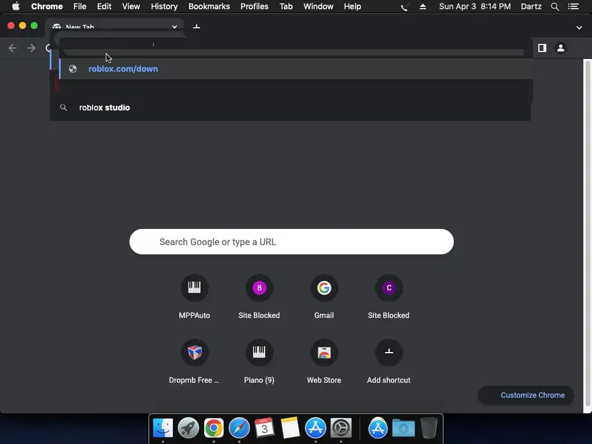Open the View menu
592x444 pixels.
pyautogui.click(x=131, y=6)
